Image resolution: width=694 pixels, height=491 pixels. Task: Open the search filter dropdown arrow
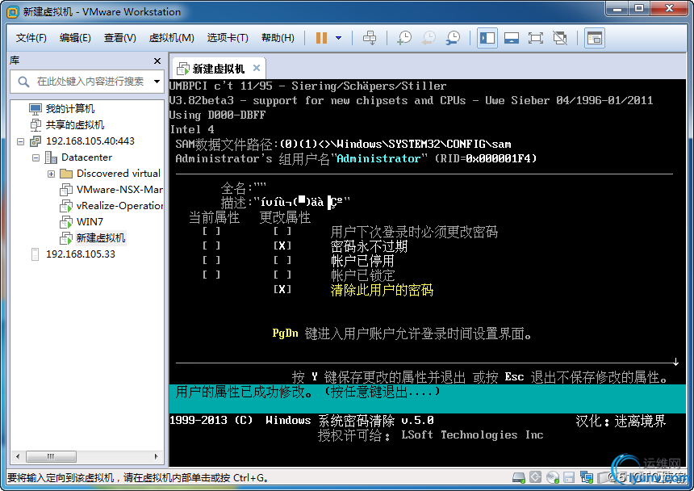coord(157,82)
